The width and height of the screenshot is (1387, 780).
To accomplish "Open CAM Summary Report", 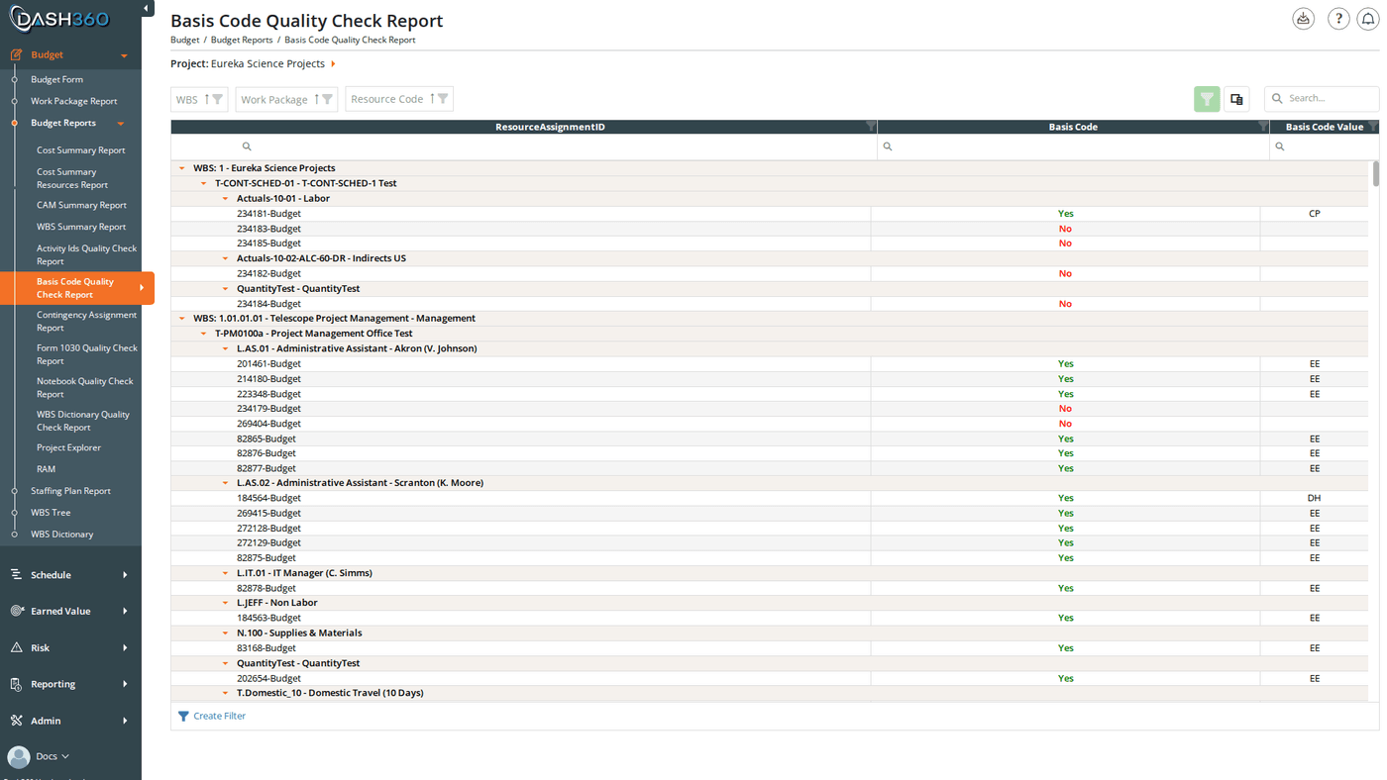I will (81, 205).
